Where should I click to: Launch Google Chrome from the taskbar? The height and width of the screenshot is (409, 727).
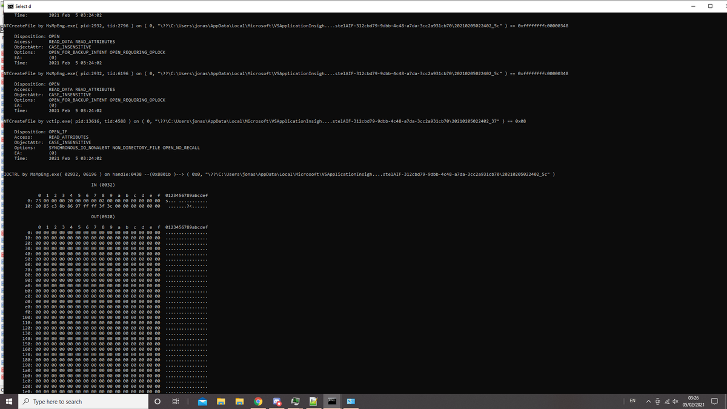click(258, 402)
